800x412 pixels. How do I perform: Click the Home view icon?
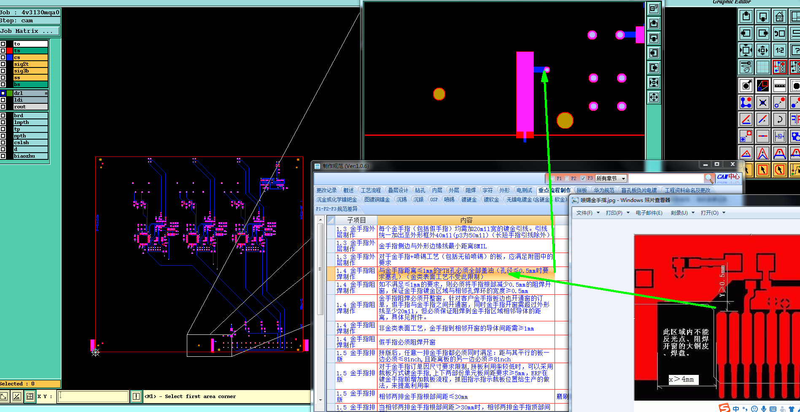tap(779, 17)
